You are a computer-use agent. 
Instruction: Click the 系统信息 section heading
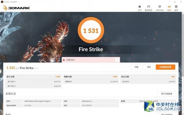click(11, 94)
